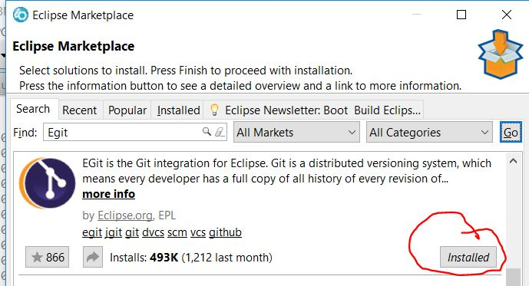Click the Go button
The height and width of the screenshot is (286, 529).
tap(511, 132)
